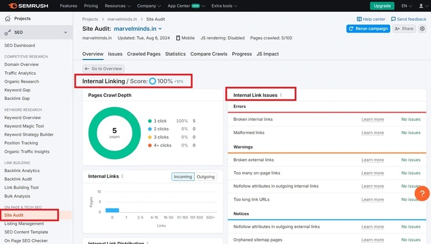Open marvelminds.in project dropdown
The width and height of the screenshot is (431, 244).
[138, 29]
